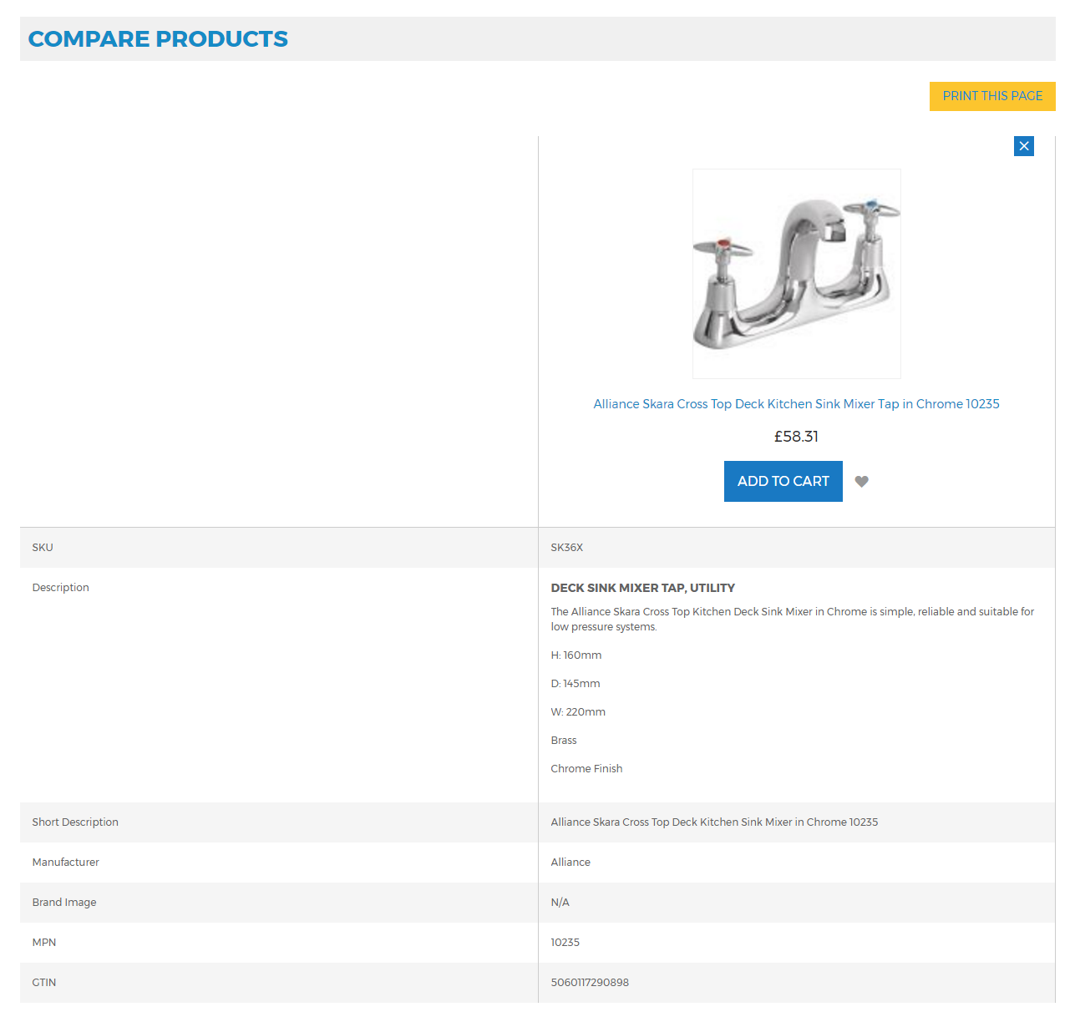Click the Brand Image row label
The width and height of the screenshot is (1075, 1022).
click(x=64, y=903)
